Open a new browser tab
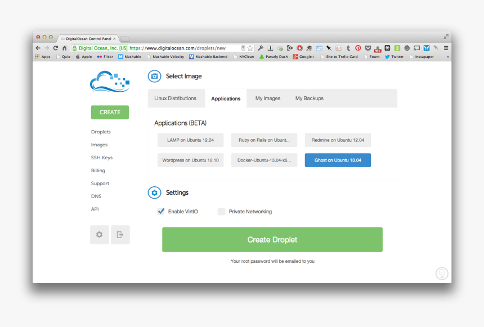 pos(125,39)
